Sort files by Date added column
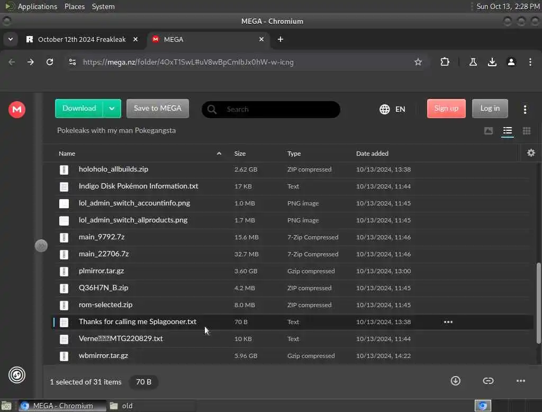The width and height of the screenshot is (542, 412). pyautogui.click(x=372, y=154)
